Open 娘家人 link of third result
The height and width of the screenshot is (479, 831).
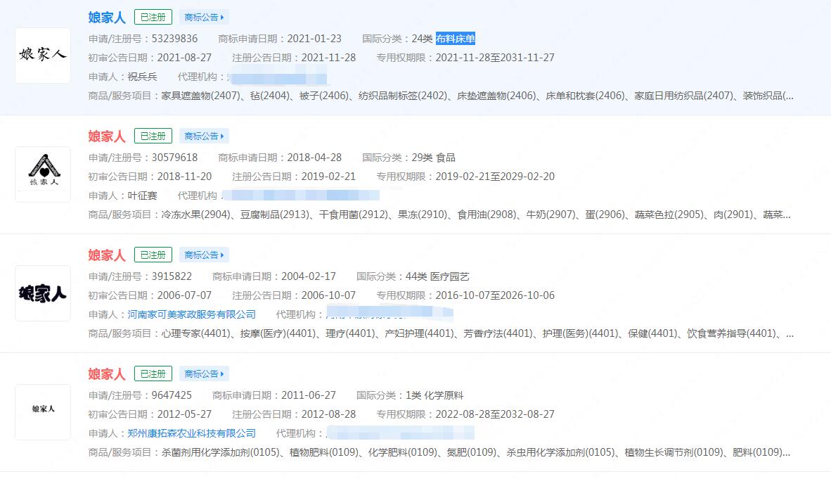[x=105, y=254]
